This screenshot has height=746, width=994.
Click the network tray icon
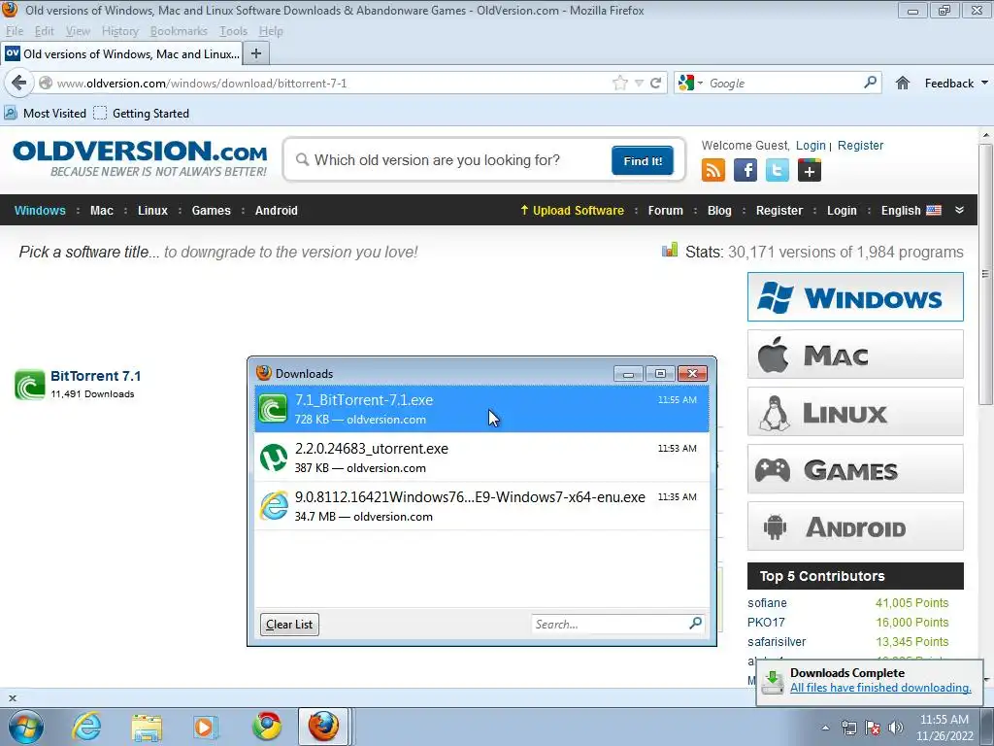pos(848,728)
